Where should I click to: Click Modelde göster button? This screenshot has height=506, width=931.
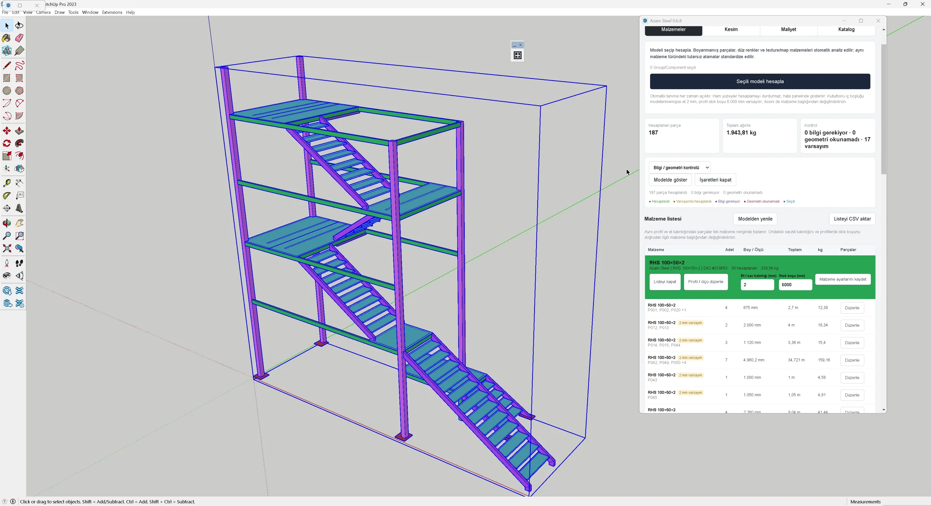670,180
